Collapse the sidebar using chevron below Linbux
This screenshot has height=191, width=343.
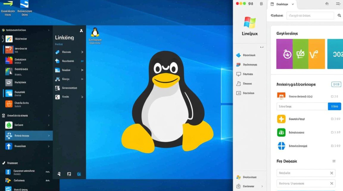(x=261, y=47)
